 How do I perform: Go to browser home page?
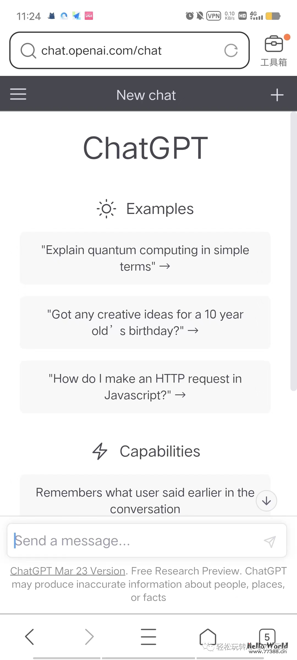208,637
